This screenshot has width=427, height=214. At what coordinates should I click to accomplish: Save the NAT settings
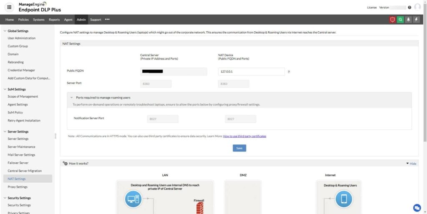pyautogui.click(x=239, y=148)
